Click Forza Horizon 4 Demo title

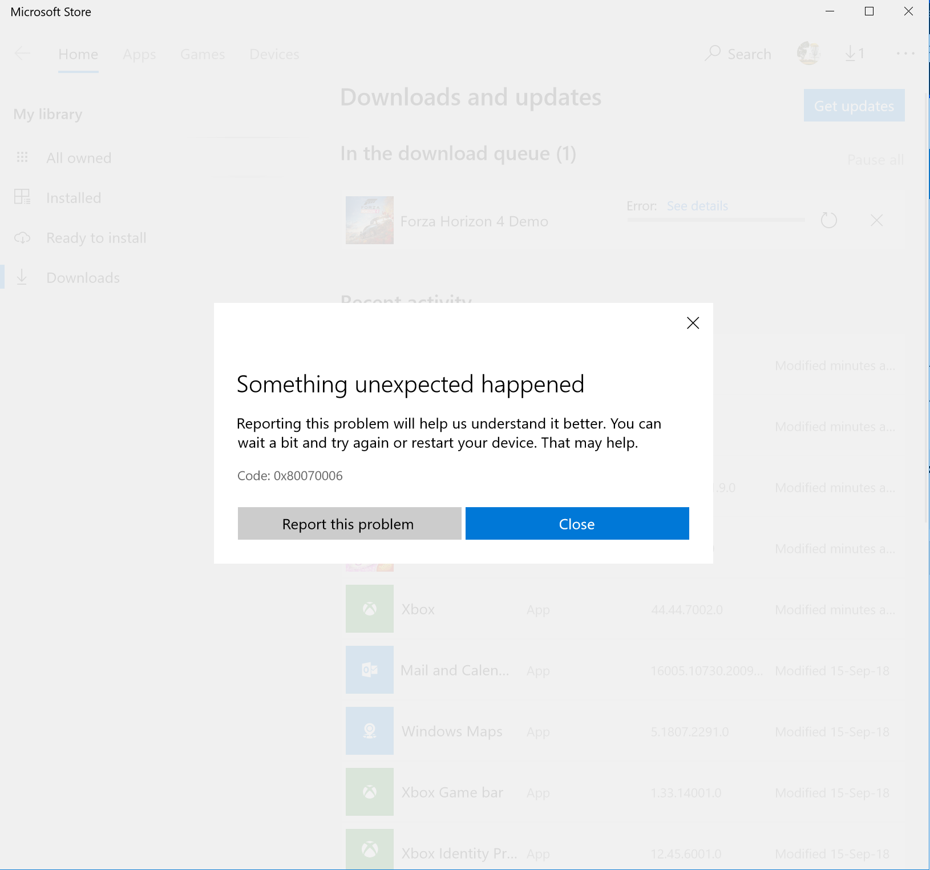[x=474, y=221]
